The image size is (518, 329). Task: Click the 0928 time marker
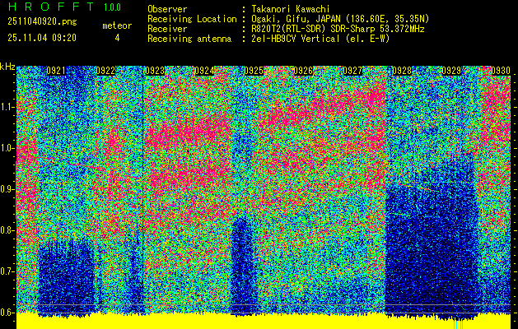click(402, 71)
